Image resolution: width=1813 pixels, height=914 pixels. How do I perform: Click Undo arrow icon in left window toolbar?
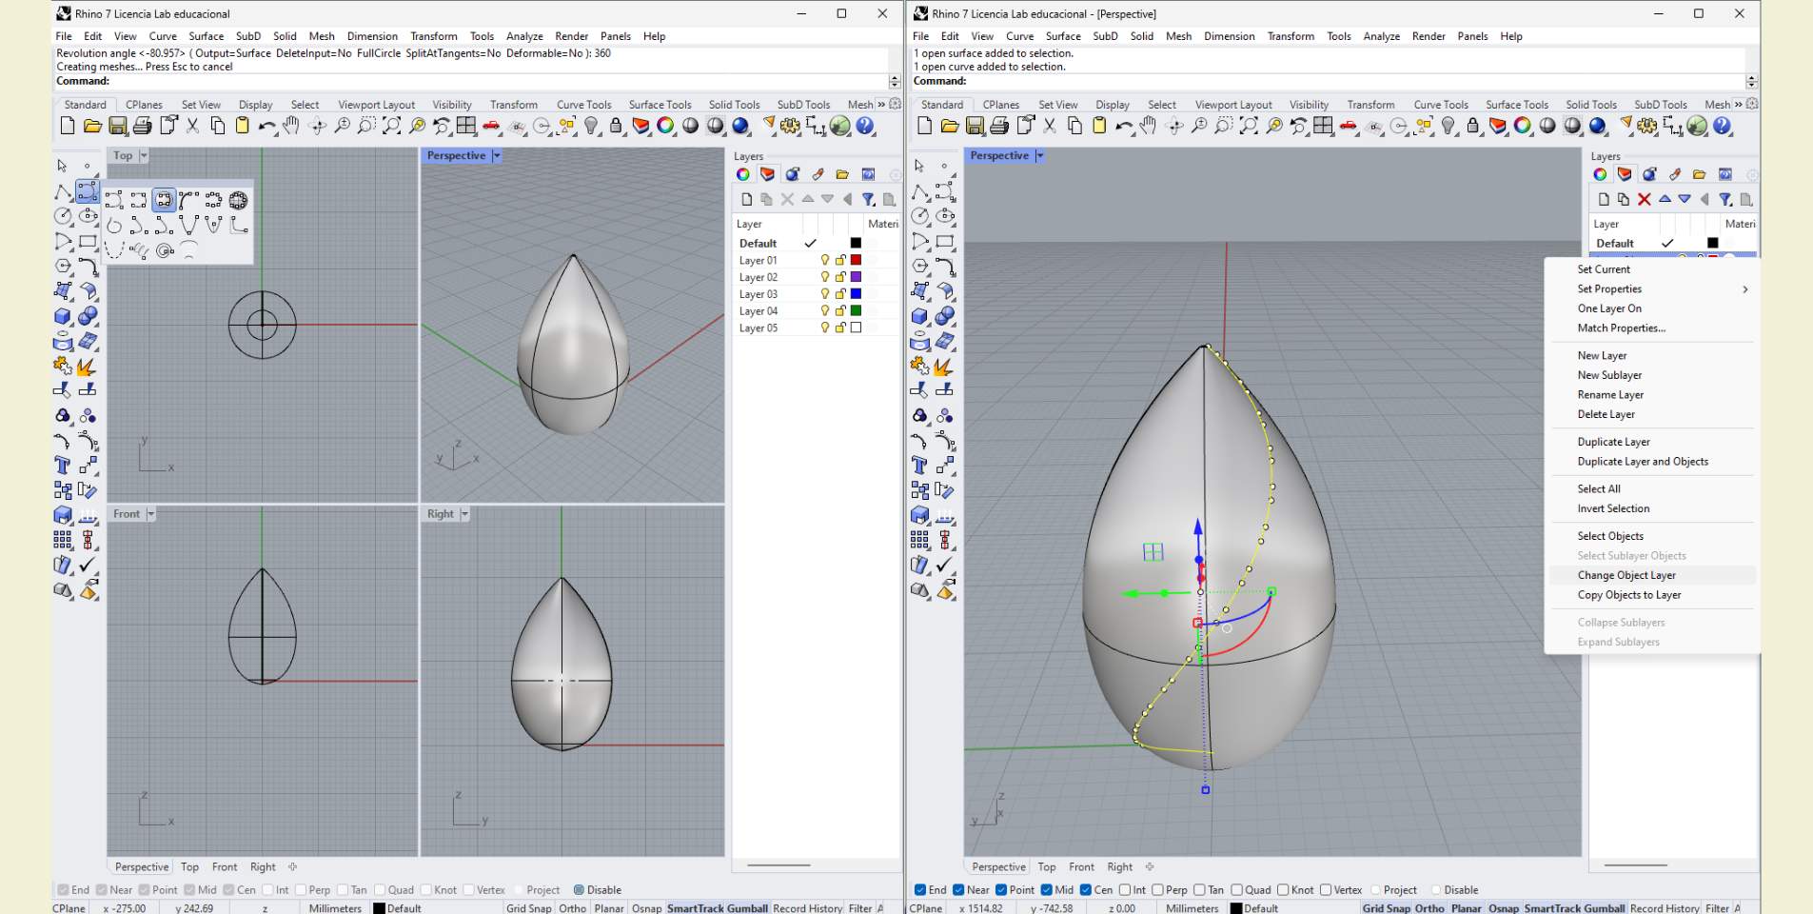(x=267, y=126)
